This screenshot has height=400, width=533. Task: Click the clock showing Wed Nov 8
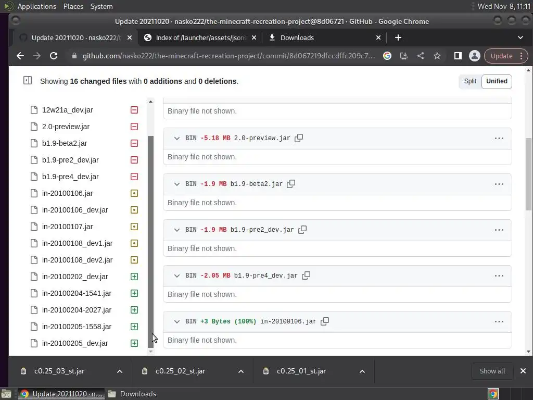(504, 6)
